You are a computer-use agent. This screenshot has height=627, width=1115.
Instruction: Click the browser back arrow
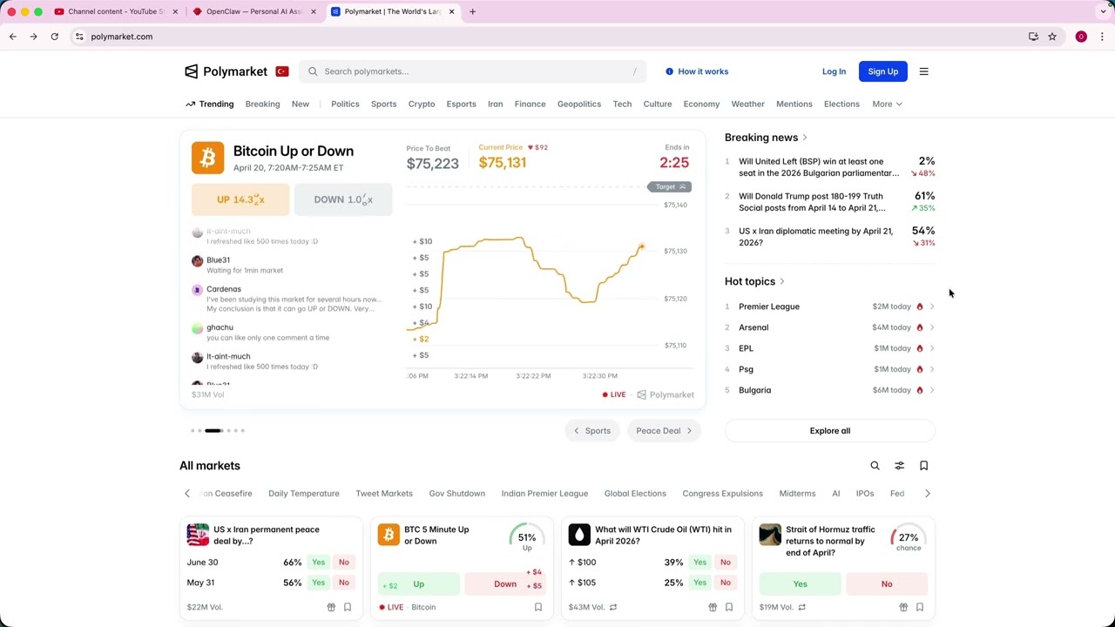click(x=13, y=37)
